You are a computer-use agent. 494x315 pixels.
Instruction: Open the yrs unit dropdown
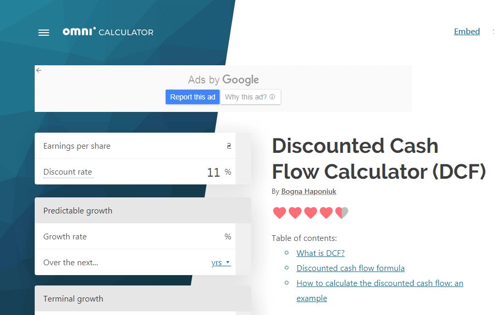(x=221, y=262)
